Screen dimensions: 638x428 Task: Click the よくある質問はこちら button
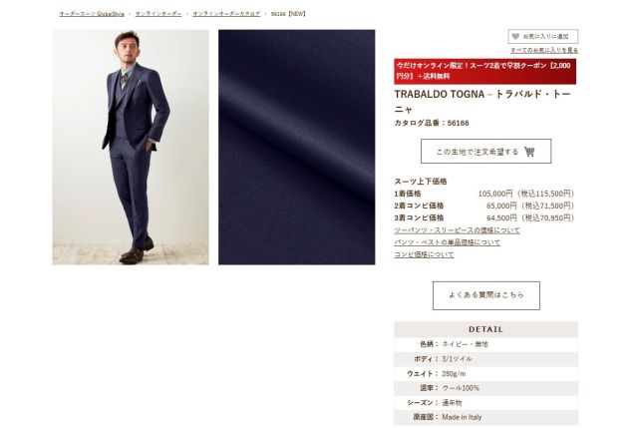coord(486,295)
